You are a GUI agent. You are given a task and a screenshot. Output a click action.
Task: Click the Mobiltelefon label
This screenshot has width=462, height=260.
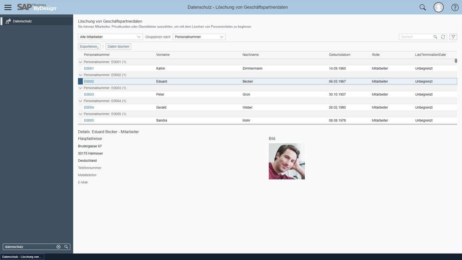point(87,175)
